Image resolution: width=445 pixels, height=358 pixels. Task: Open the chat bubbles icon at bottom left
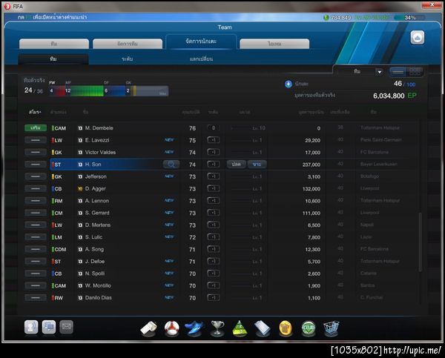pyautogui.click(x=49, y=327)
